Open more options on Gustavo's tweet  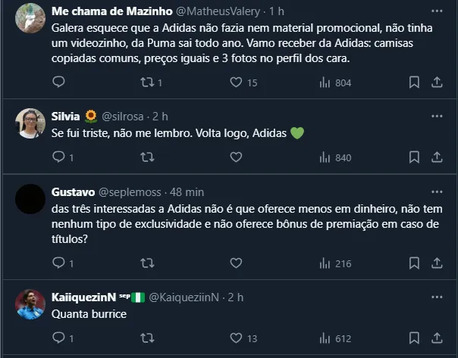click(437, 191)
